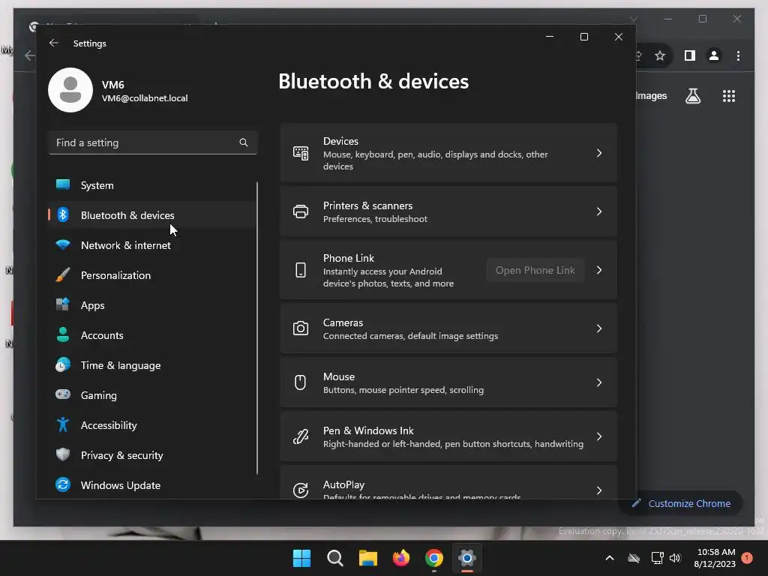Click the AutoPlay icon
This screenshot has height=576, width=768.
click(301, 490)
